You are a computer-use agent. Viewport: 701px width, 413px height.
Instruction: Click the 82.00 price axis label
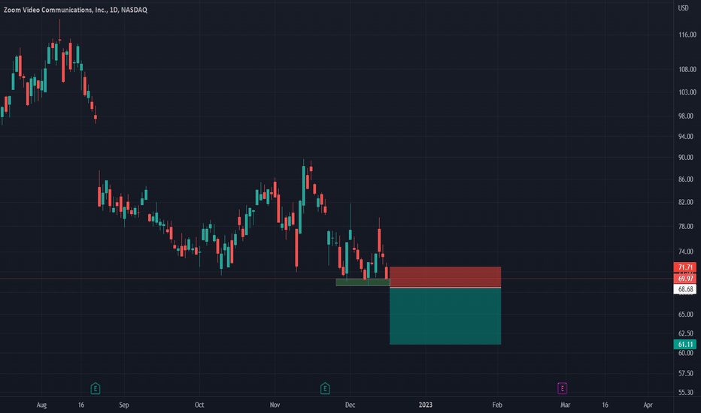687,202
